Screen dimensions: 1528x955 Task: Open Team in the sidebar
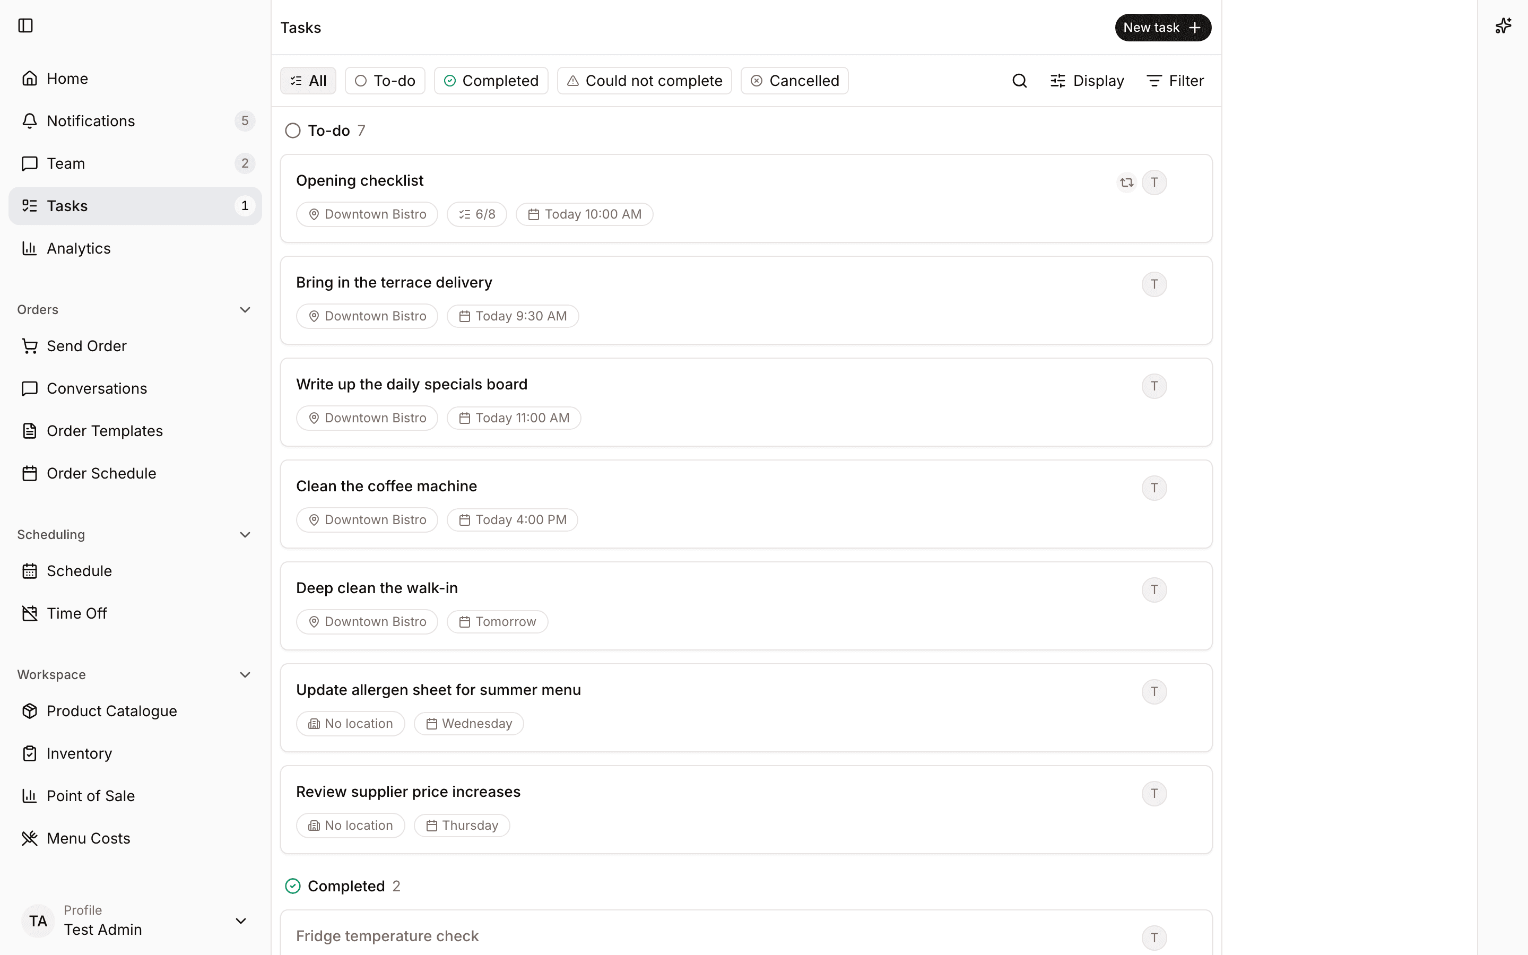click(135, 163)
